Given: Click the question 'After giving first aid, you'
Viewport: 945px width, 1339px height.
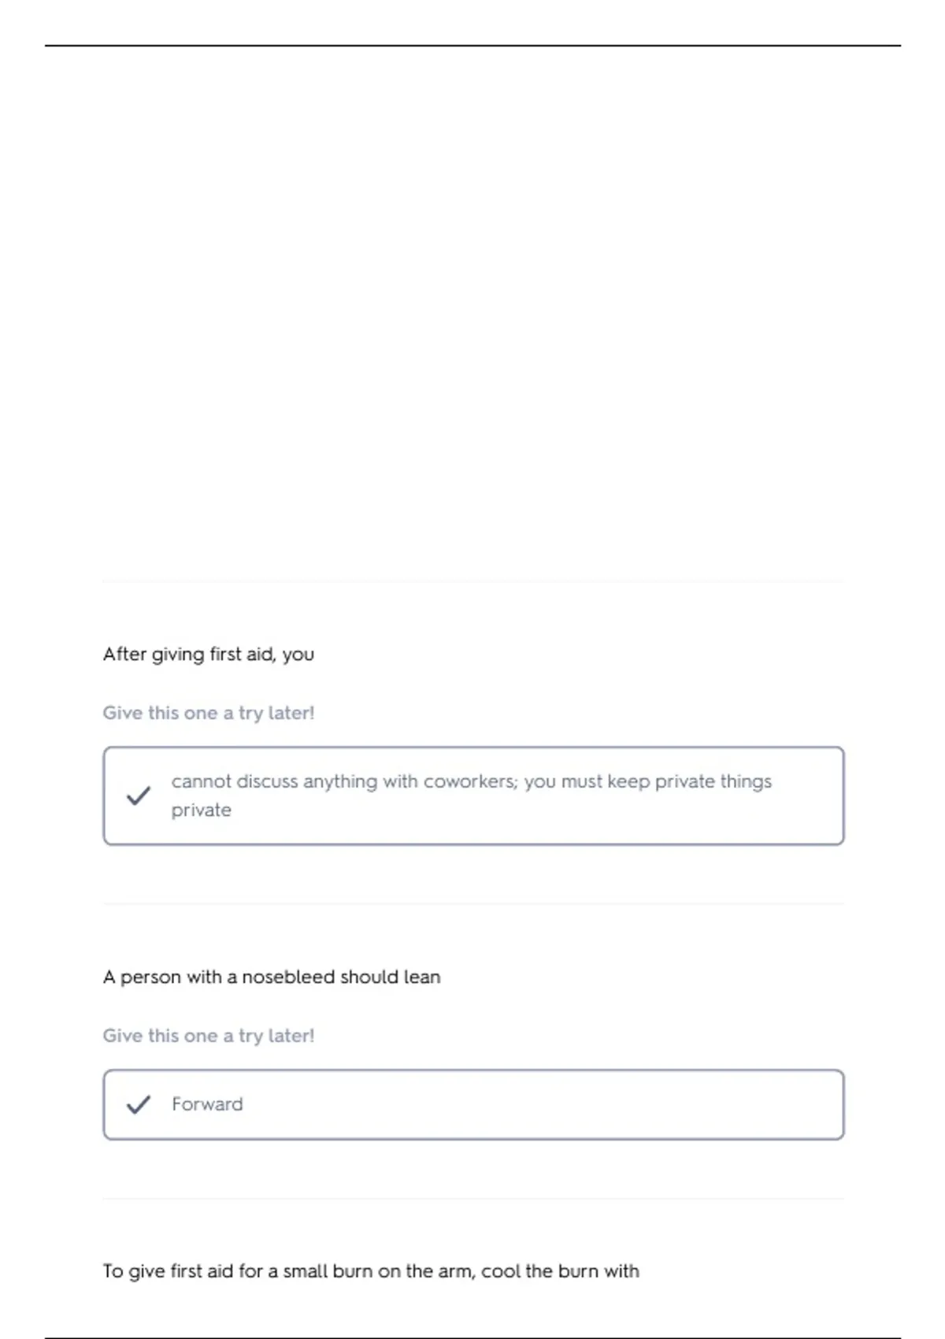Looking at the screenshot, I should click(209, 655).
